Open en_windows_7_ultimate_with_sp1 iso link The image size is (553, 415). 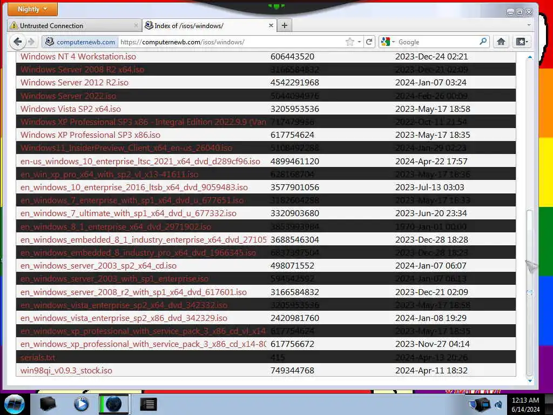tap(129, 213)
